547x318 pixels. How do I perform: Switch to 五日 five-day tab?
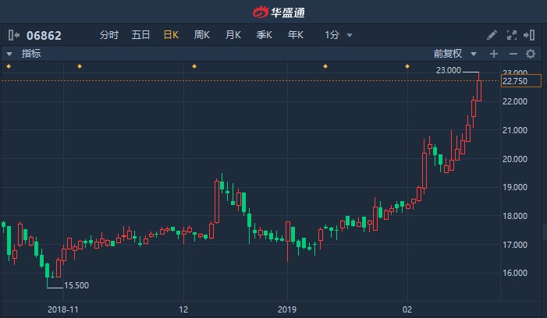pyautogui.click(x=140, y=35)
